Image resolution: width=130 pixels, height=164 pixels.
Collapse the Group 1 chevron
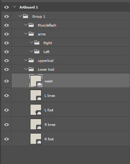tap(20, 16)
